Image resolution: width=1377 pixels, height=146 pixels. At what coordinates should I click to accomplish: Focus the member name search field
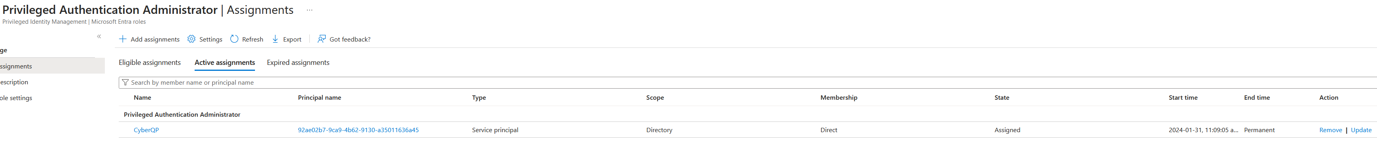click(748, 83)
